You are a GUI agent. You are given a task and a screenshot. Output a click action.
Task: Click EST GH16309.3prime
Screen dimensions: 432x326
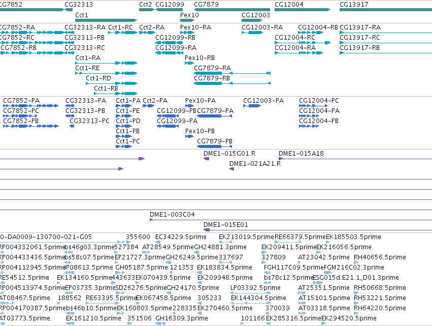[160, 323]
